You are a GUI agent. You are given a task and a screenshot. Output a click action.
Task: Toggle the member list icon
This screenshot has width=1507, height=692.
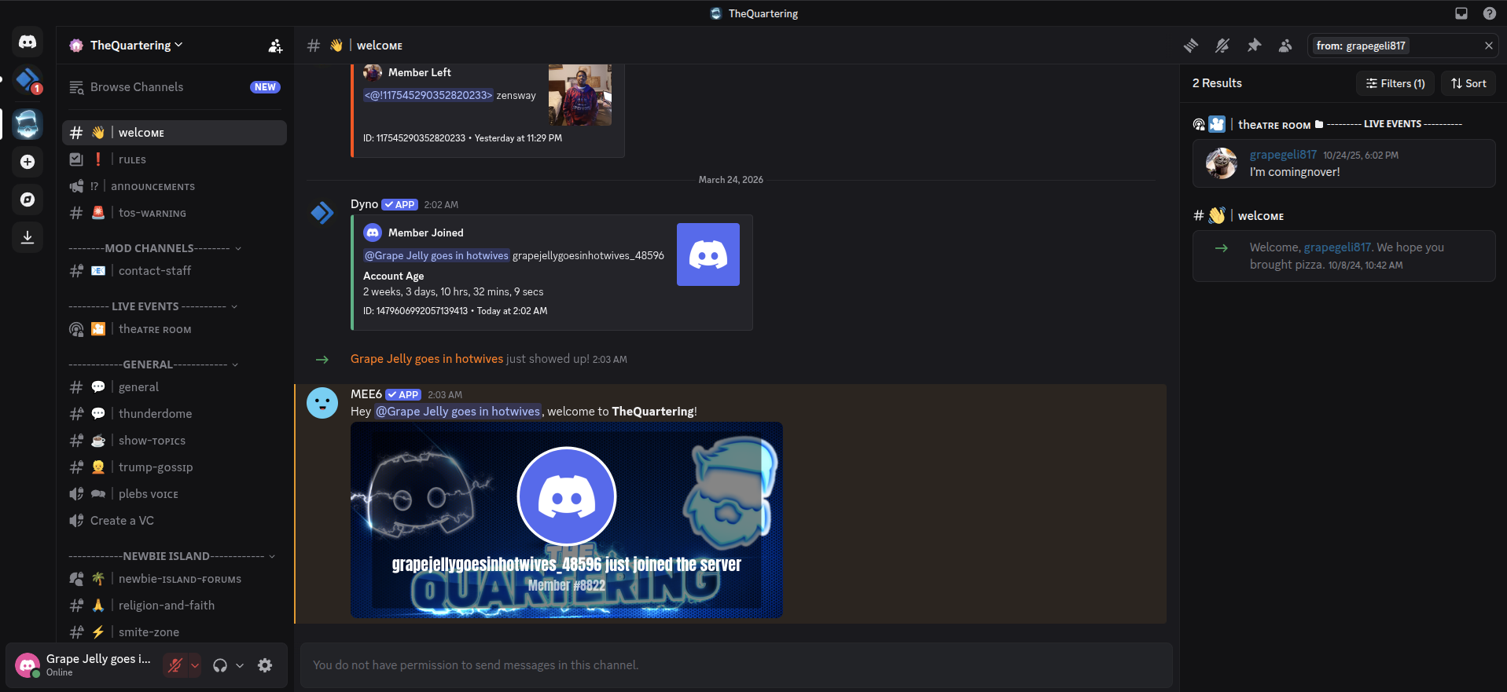(1285, 46)
